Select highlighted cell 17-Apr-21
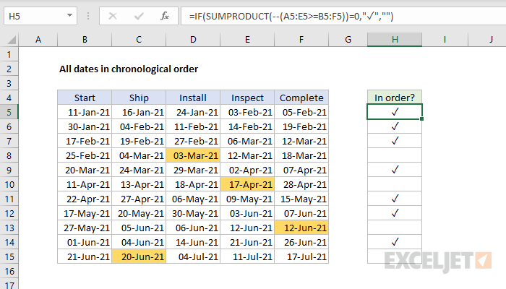Image resolution: width=506 pixels, height=289 pixels. coord(247,184)
